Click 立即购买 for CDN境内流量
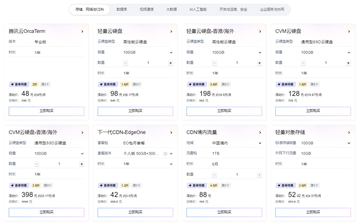This screenshot has width=358, height=223. pyautogui.click(x=224, y=212)
